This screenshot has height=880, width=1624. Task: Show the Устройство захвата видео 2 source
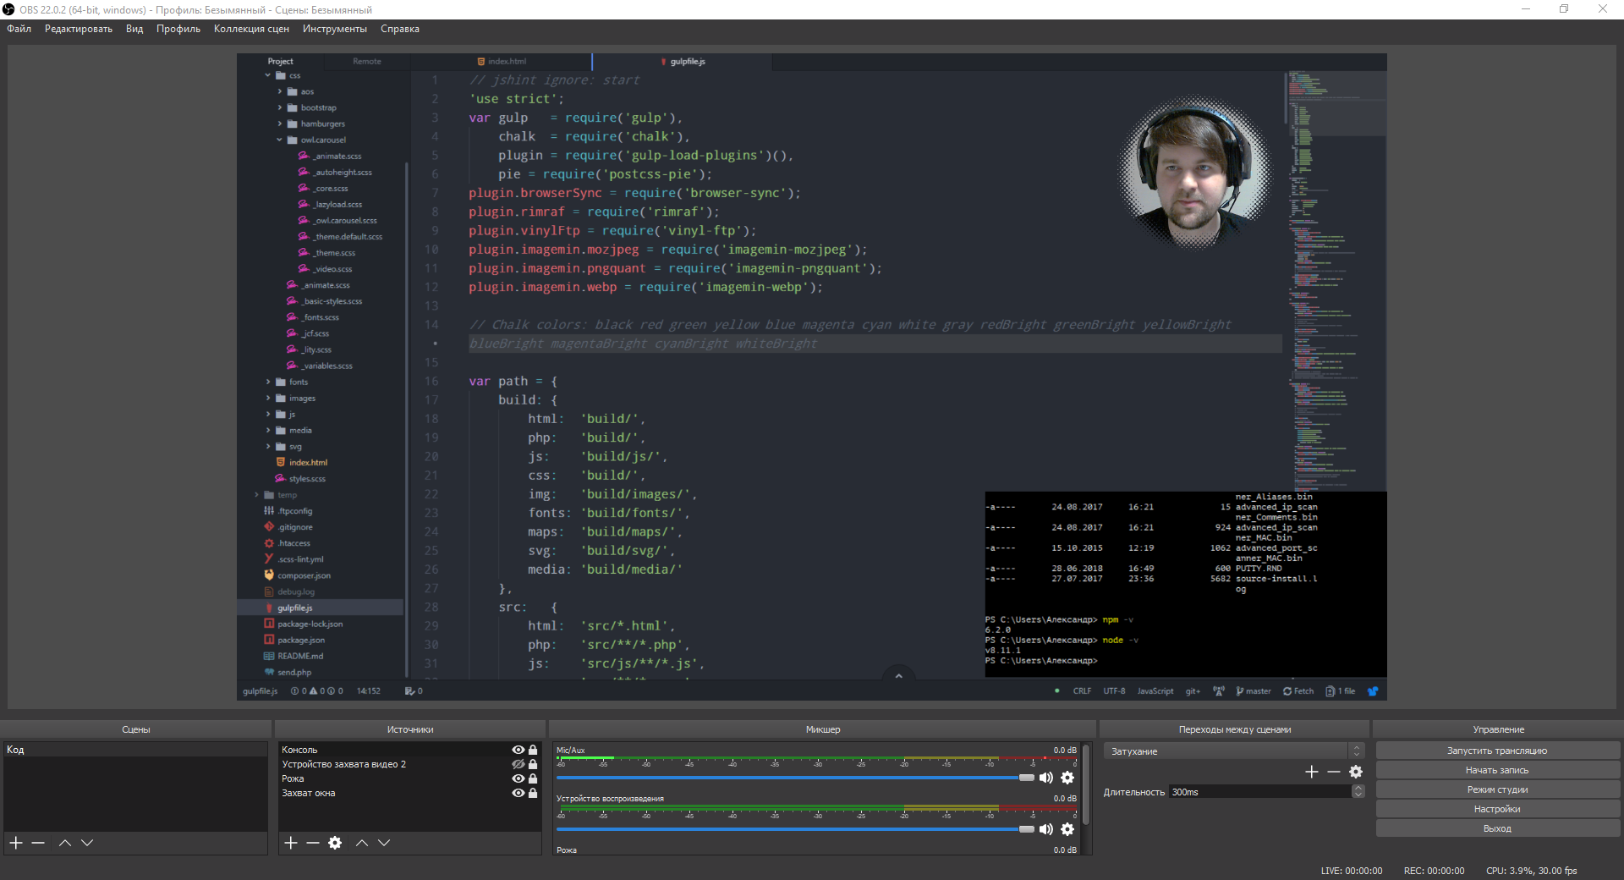(518, 764)
